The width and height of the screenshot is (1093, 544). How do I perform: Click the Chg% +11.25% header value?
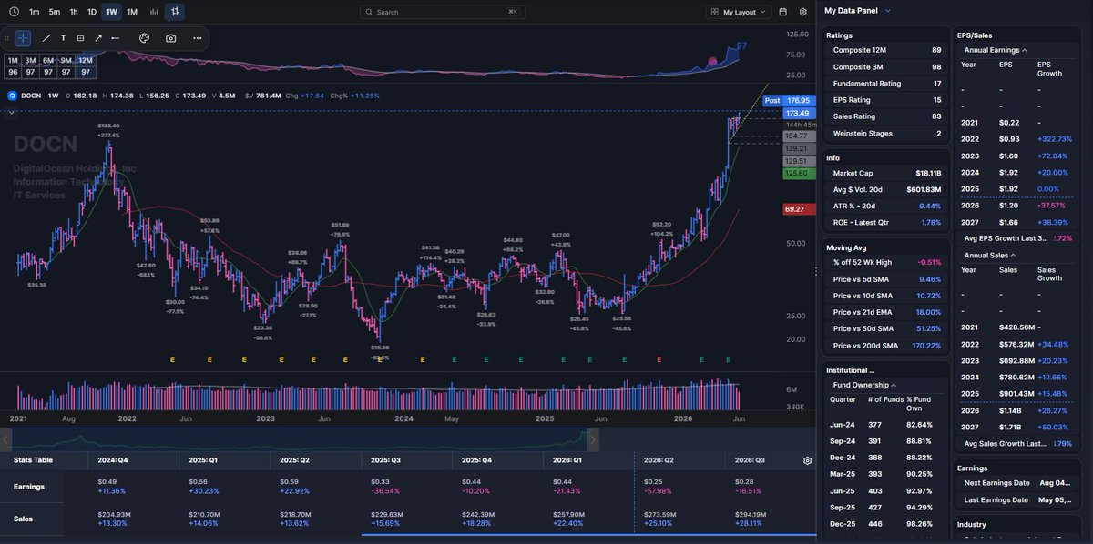(x=363, y=95)
